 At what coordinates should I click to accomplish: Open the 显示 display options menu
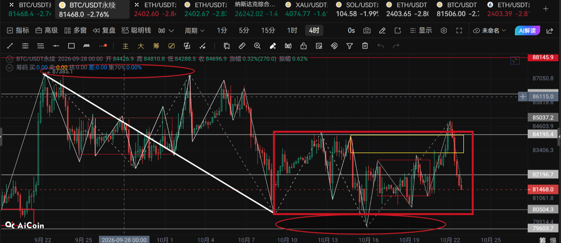pyautogui.click(x=421, y=30)
